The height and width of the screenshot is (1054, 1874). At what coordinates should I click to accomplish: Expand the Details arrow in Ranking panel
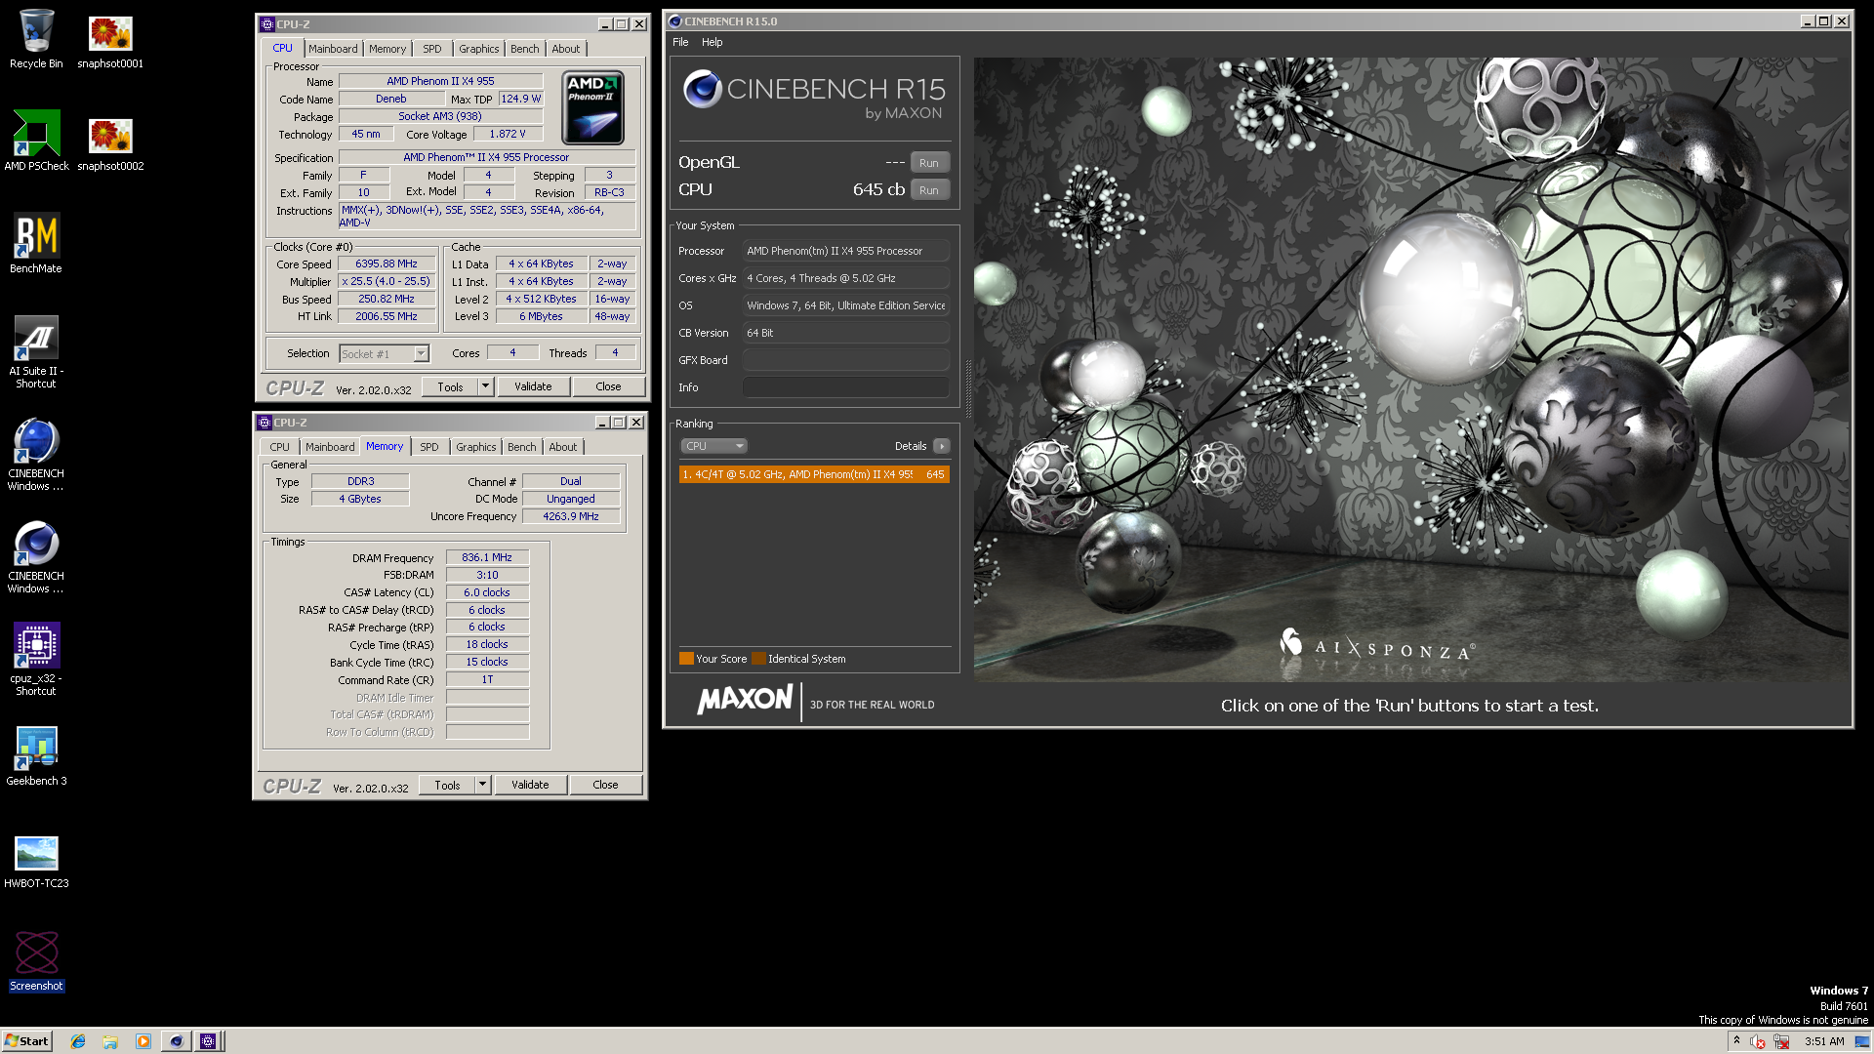[941, 446]
